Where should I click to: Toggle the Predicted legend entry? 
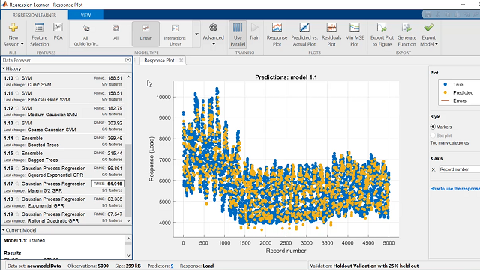(458, 92)
